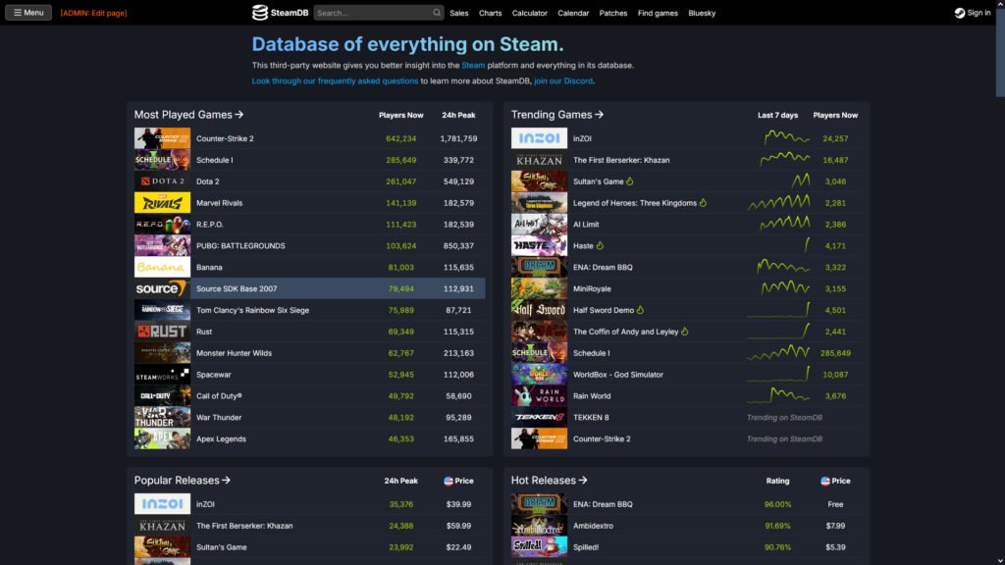Click the SteamDB logo icon

[259, 13]
